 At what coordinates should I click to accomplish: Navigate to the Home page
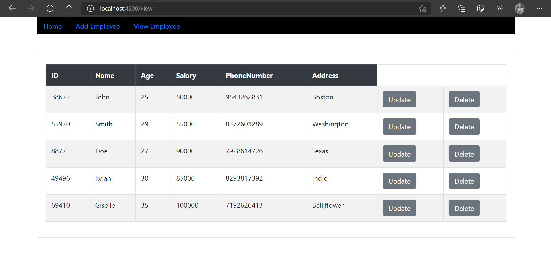[53, 26]
